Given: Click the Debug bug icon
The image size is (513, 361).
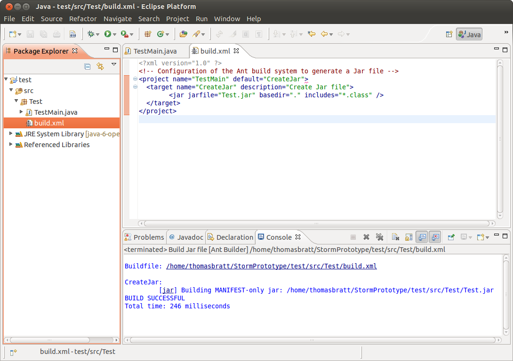Looking at the screenshot, I should point(91,34).
